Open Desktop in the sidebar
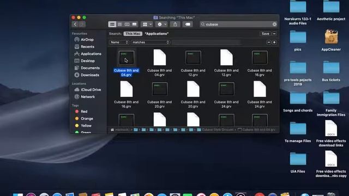The width and height of the screenshot is (349, 196). point(88,61)
